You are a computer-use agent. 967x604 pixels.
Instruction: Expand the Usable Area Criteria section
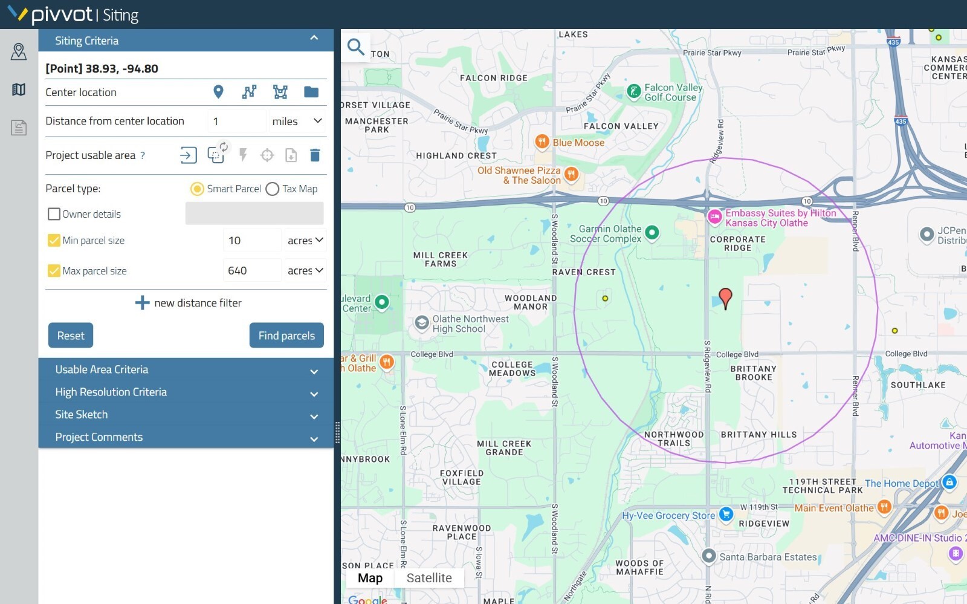186,369
